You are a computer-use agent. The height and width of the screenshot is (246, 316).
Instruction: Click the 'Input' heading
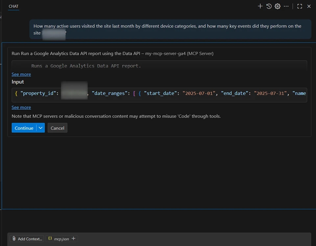coord(18,82)
